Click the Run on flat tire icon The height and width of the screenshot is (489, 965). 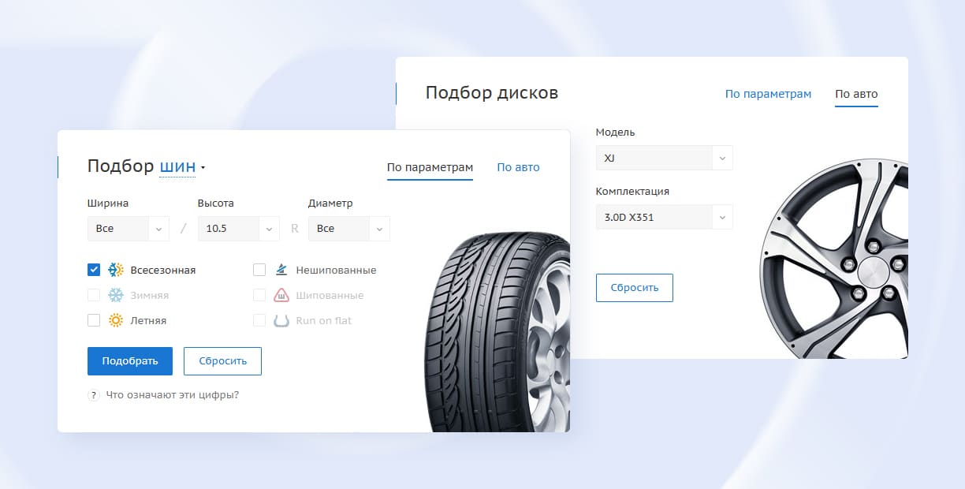click(281, 320)
